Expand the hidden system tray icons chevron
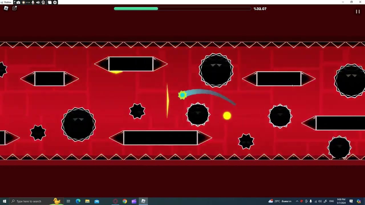The image size is (365, 205). [x=297, y=201]
